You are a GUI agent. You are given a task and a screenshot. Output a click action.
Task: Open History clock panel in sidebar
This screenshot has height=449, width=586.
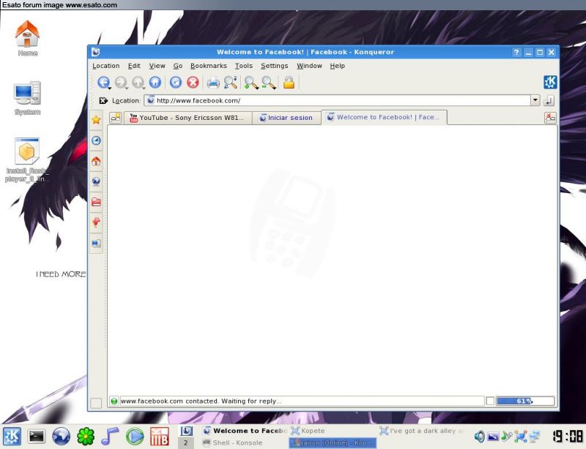point(96,140)
